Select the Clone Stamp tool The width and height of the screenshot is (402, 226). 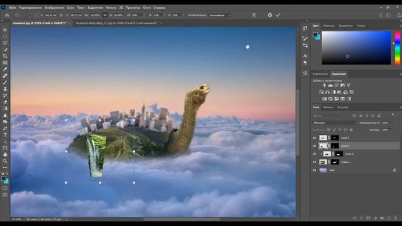[5, 89]
